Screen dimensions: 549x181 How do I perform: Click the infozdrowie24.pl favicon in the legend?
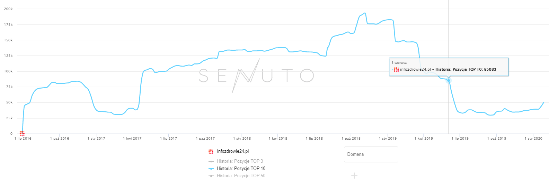211,151
